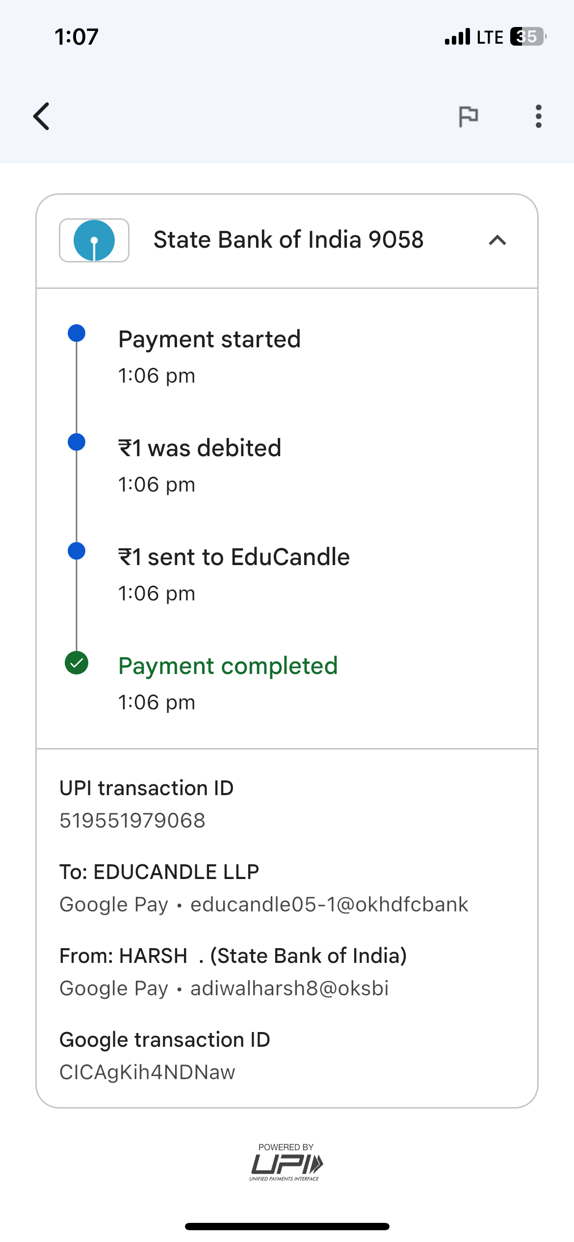Tap the ₹1 sent to EduCandle dot

[x=77, y=551]
